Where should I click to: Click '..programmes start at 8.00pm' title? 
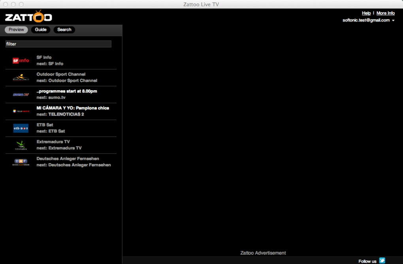coord(67,91)
